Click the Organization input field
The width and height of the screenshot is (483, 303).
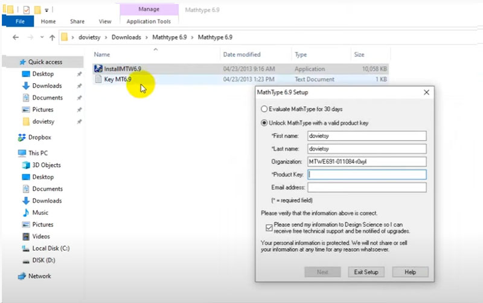367,162
